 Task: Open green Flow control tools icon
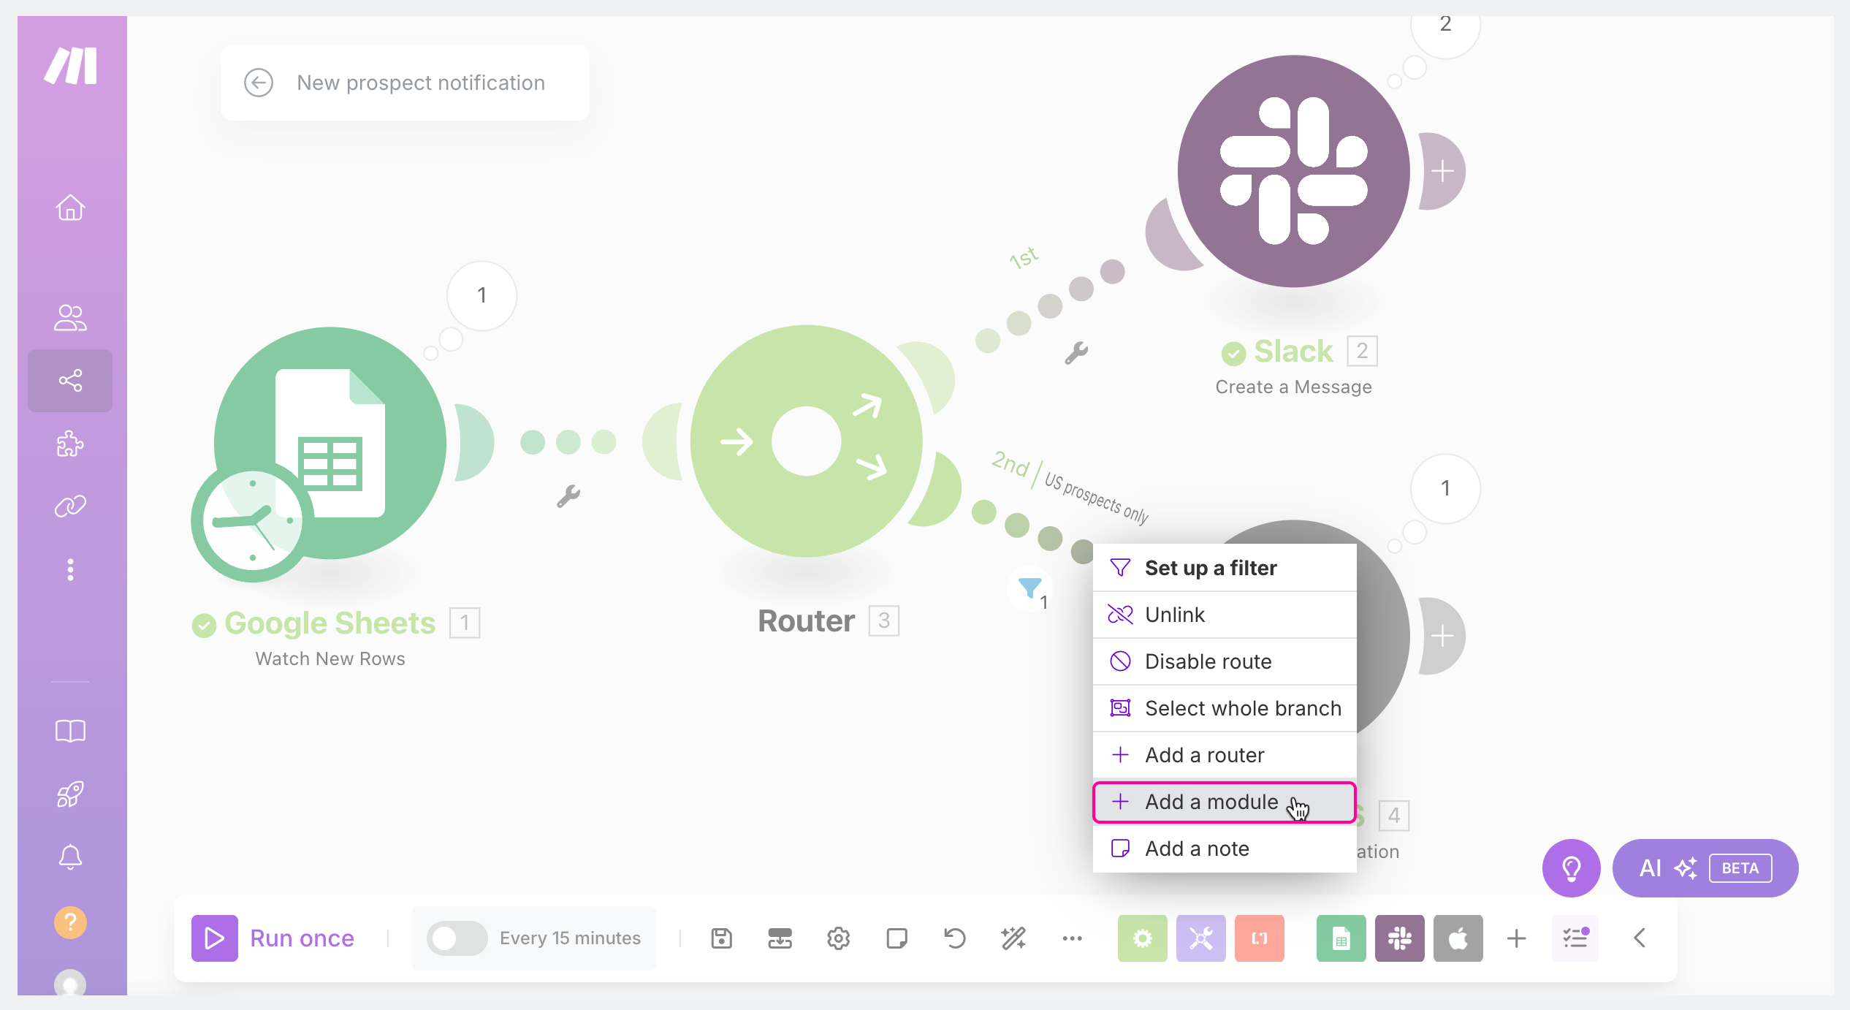[1143, 938]
